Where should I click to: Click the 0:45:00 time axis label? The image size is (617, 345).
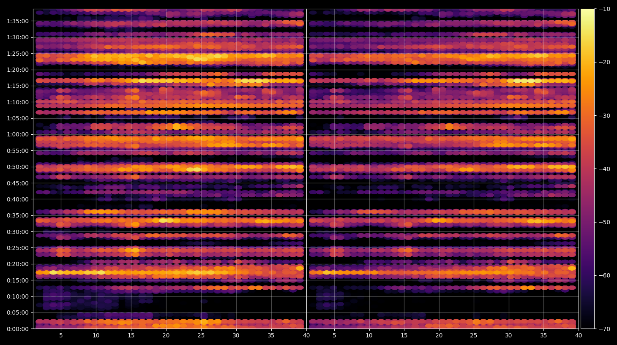[x=18, y=183]
